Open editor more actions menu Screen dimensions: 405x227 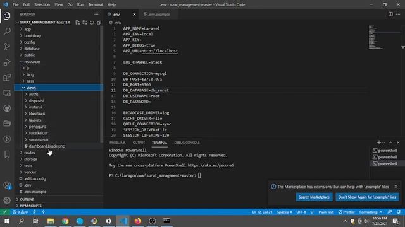click(398, 14)
